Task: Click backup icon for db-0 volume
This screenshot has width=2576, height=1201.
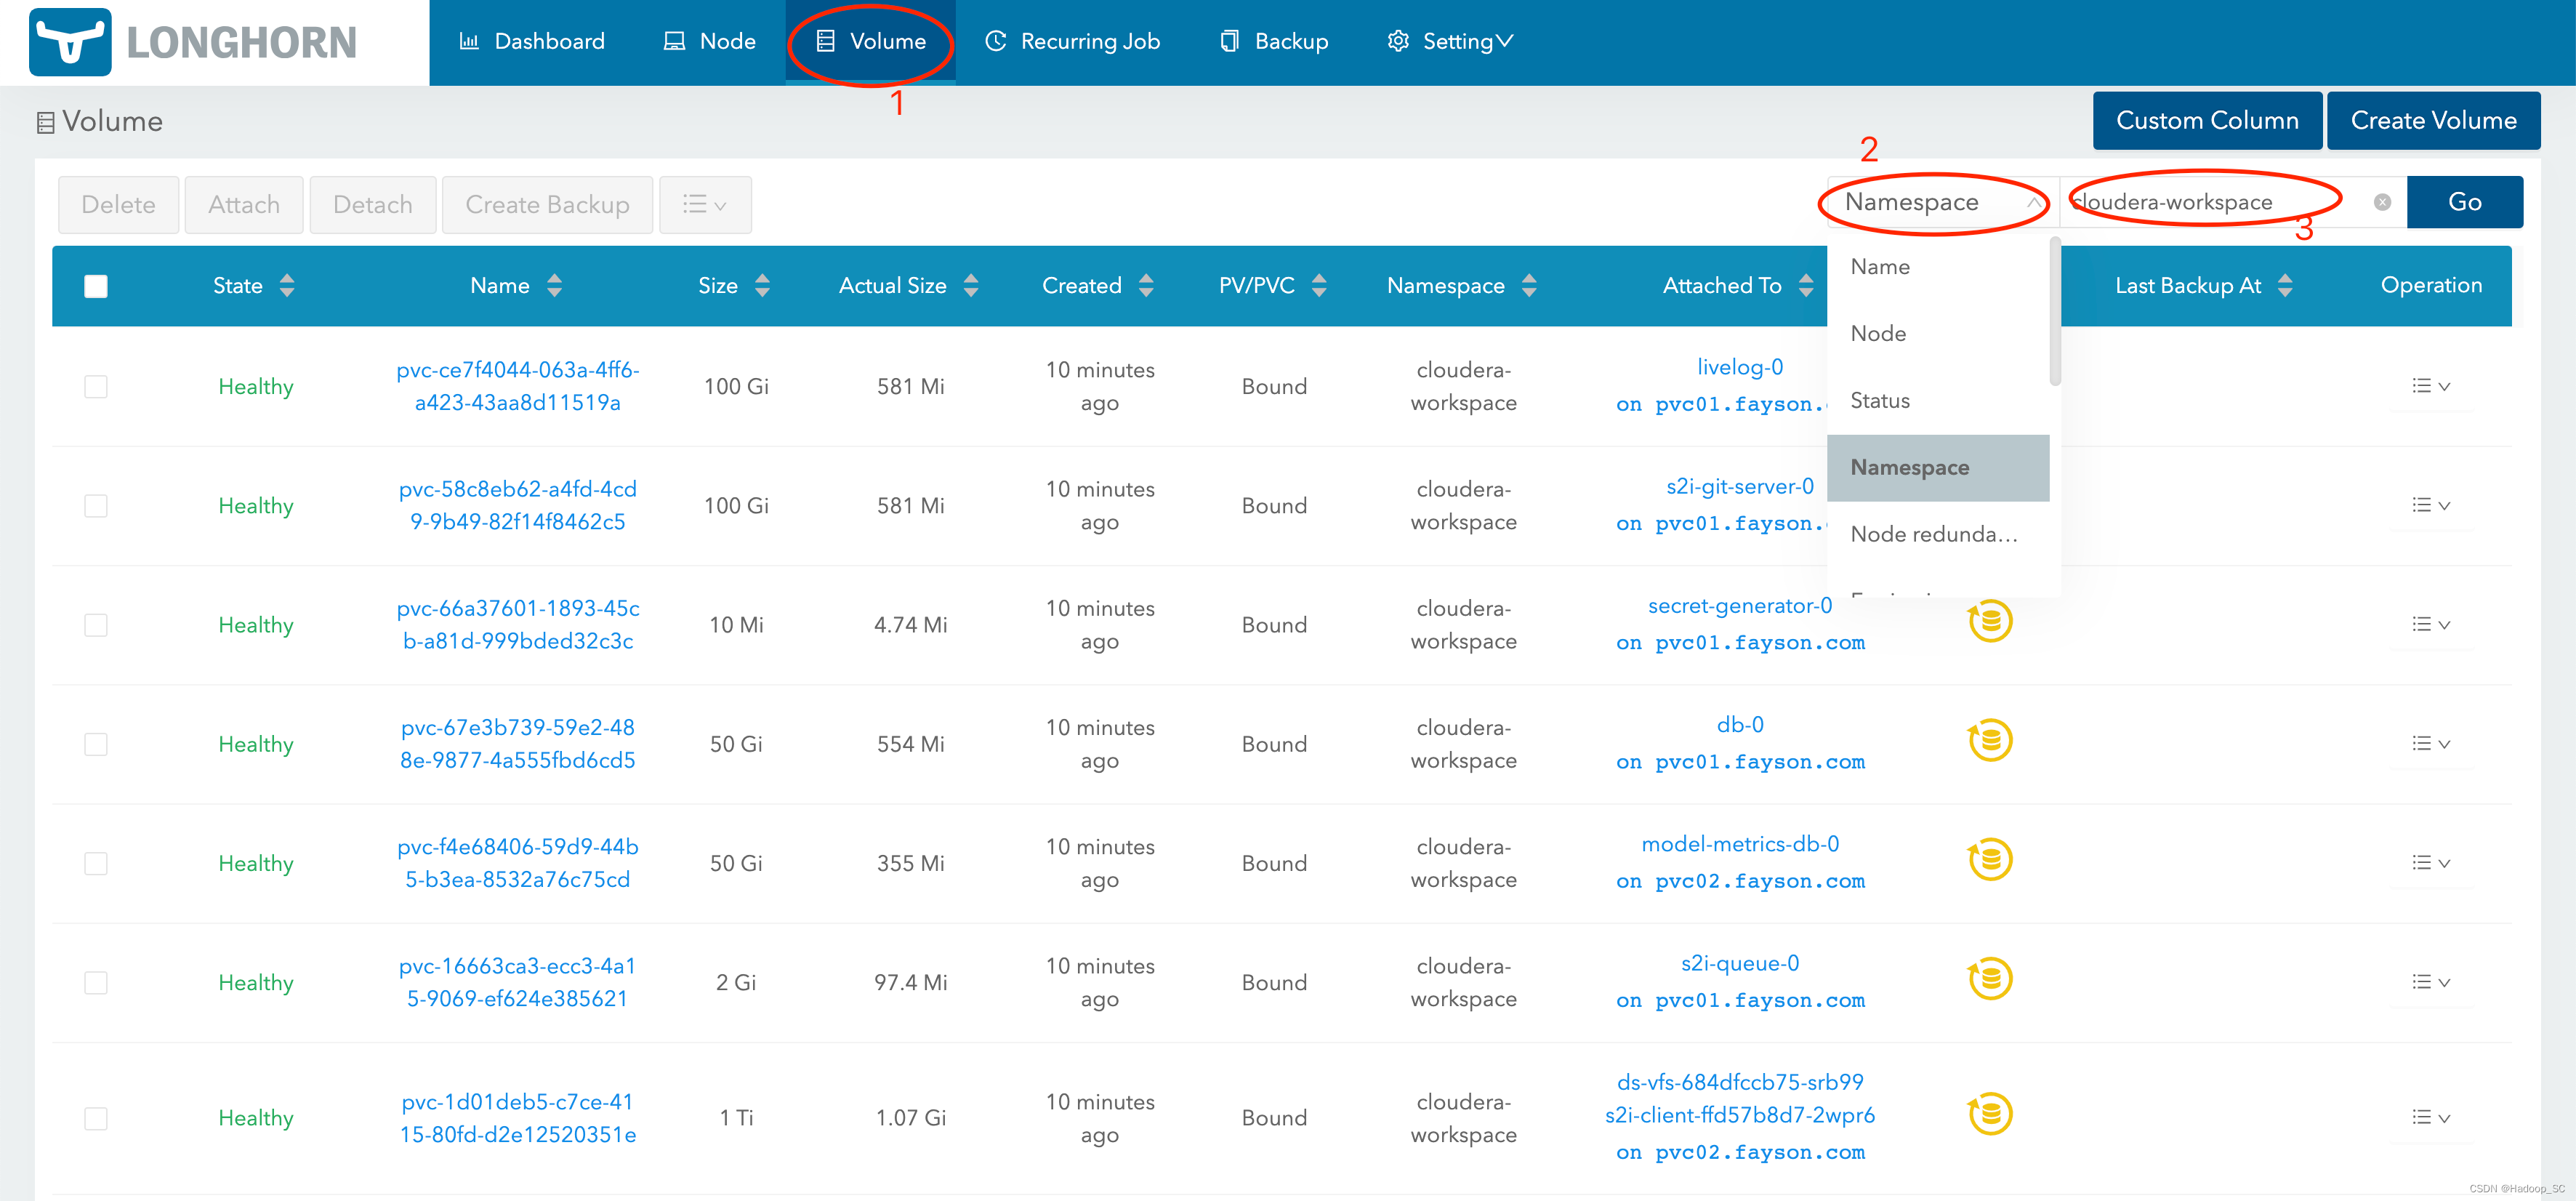Action: [x=1990, y=741]
